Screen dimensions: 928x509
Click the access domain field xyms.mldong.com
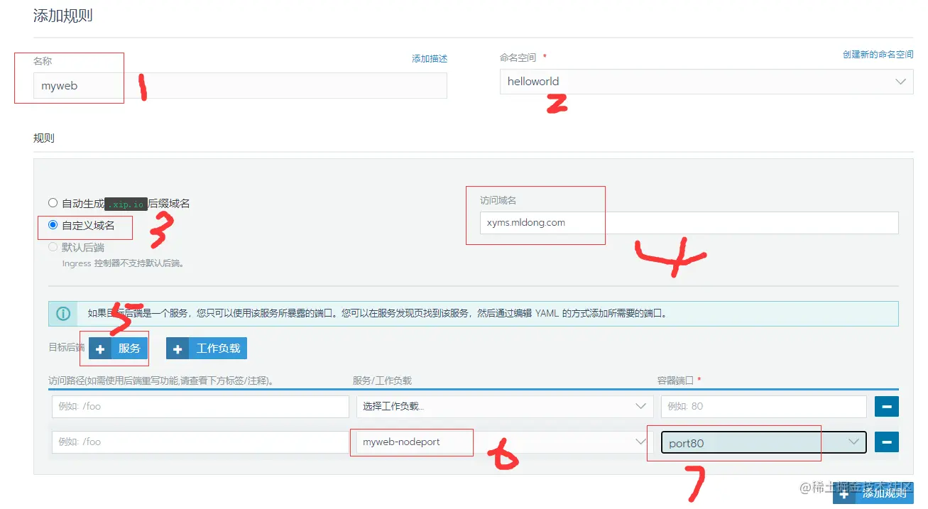(x=689, y=222)
